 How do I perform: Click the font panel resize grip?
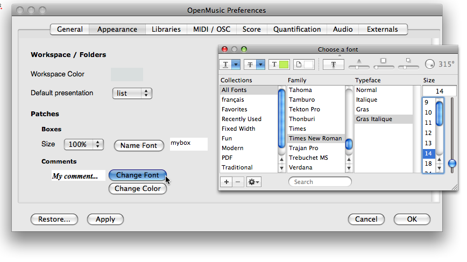(x=455, y=187)
